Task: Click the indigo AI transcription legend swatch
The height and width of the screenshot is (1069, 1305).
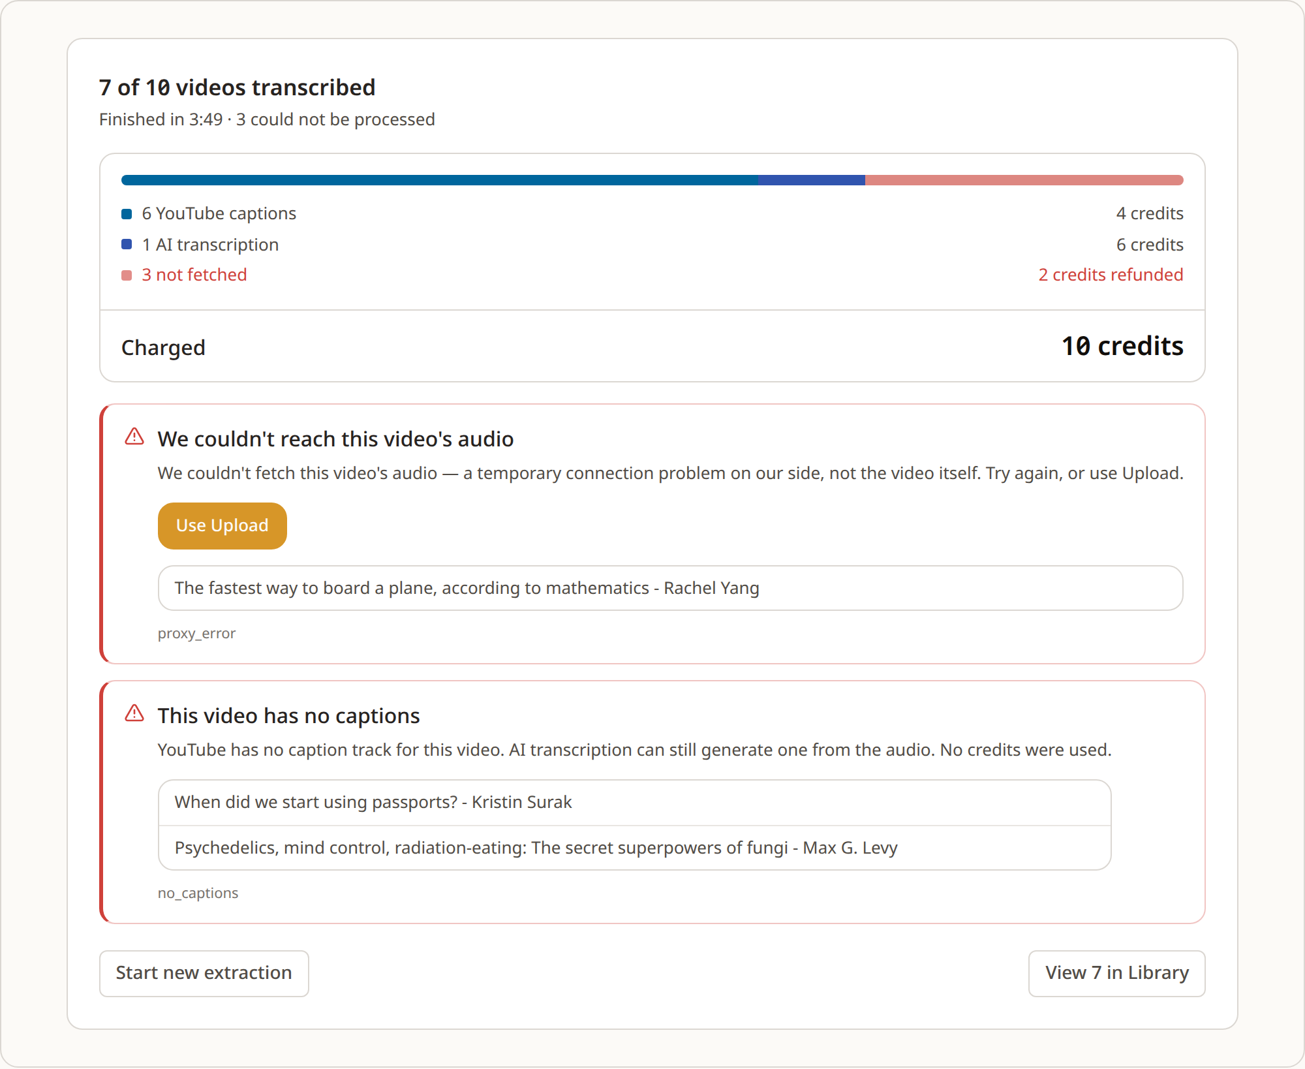Action: click(127, 244)
